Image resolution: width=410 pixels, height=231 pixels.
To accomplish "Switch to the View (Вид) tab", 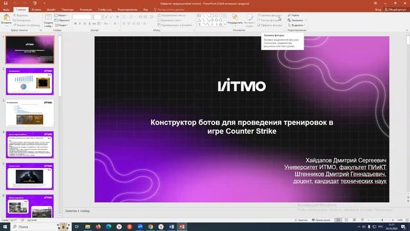I will tap(145, 10).
